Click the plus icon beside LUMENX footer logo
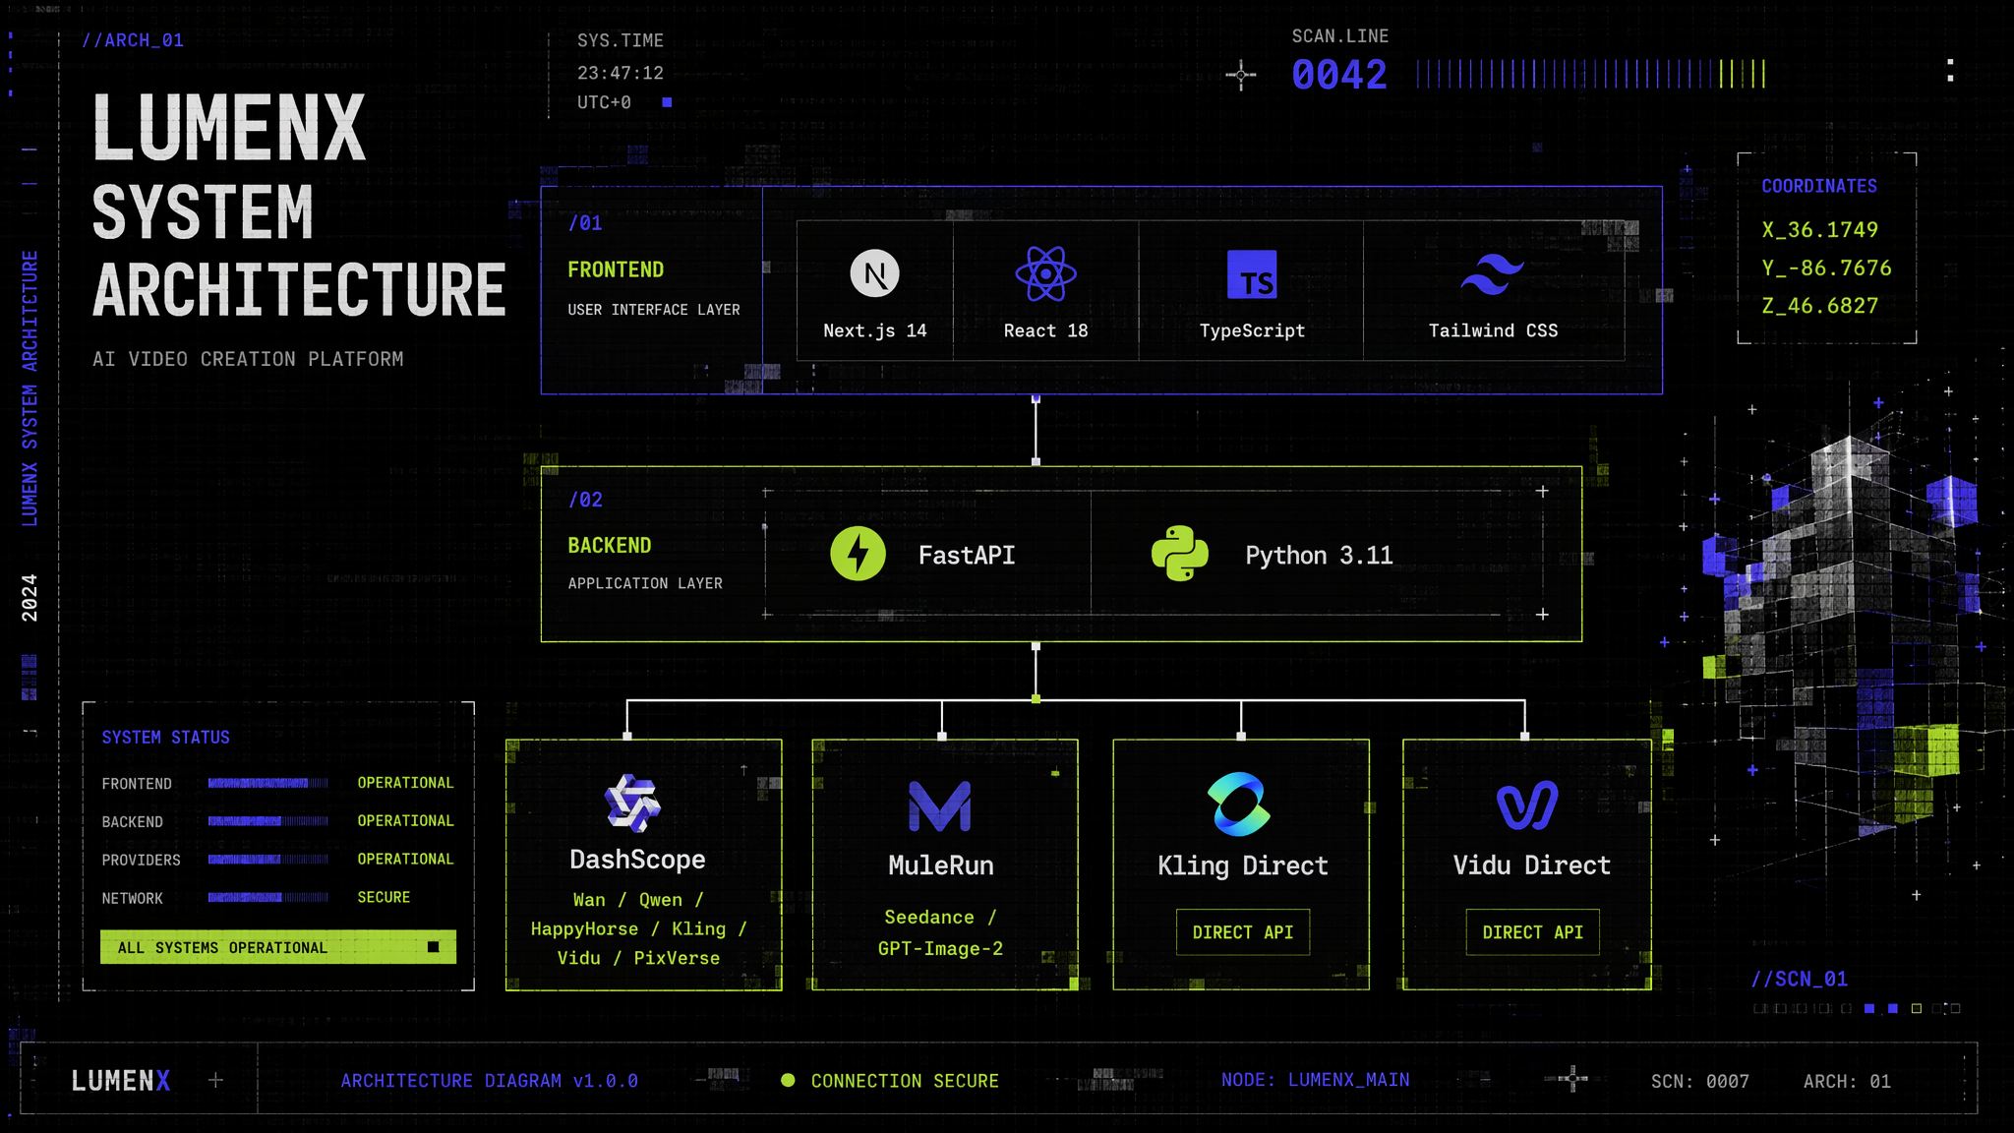 215,1080
